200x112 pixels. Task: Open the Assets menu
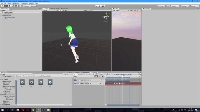tap(9, 3)
